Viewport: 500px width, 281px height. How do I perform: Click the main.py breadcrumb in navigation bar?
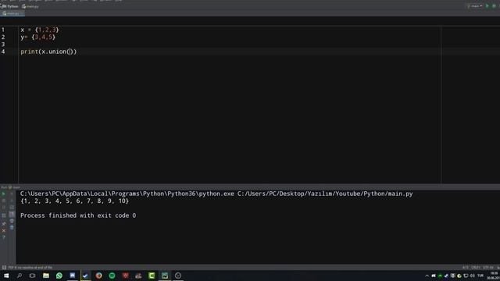pos(30,6)
